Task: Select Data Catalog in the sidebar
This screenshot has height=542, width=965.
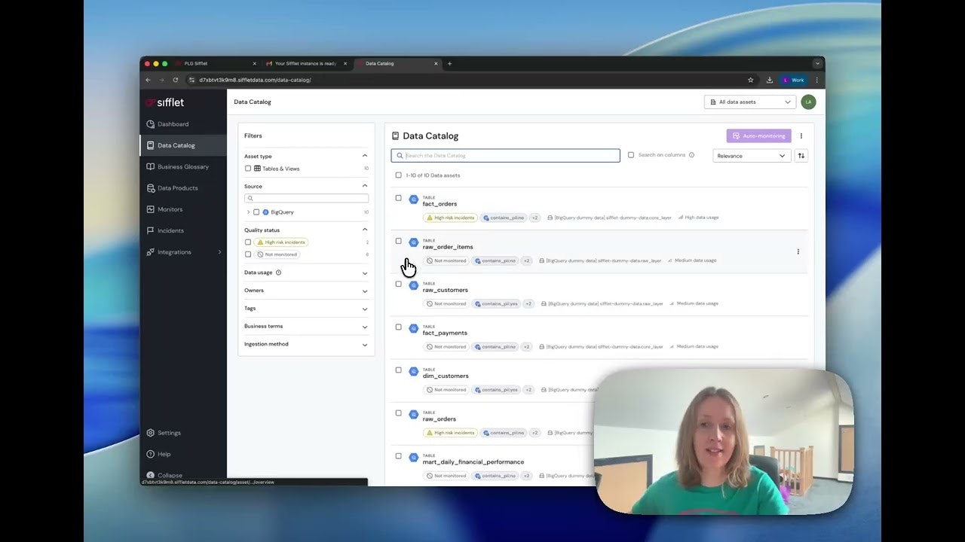Action: point(183,145)
